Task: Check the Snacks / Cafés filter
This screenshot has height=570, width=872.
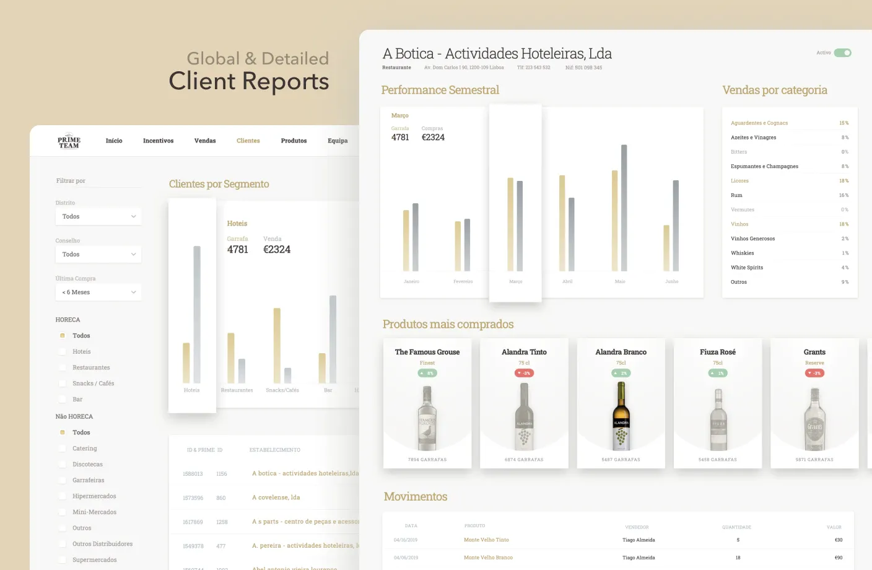Action: pyautogui.click(x=63, y=384)
